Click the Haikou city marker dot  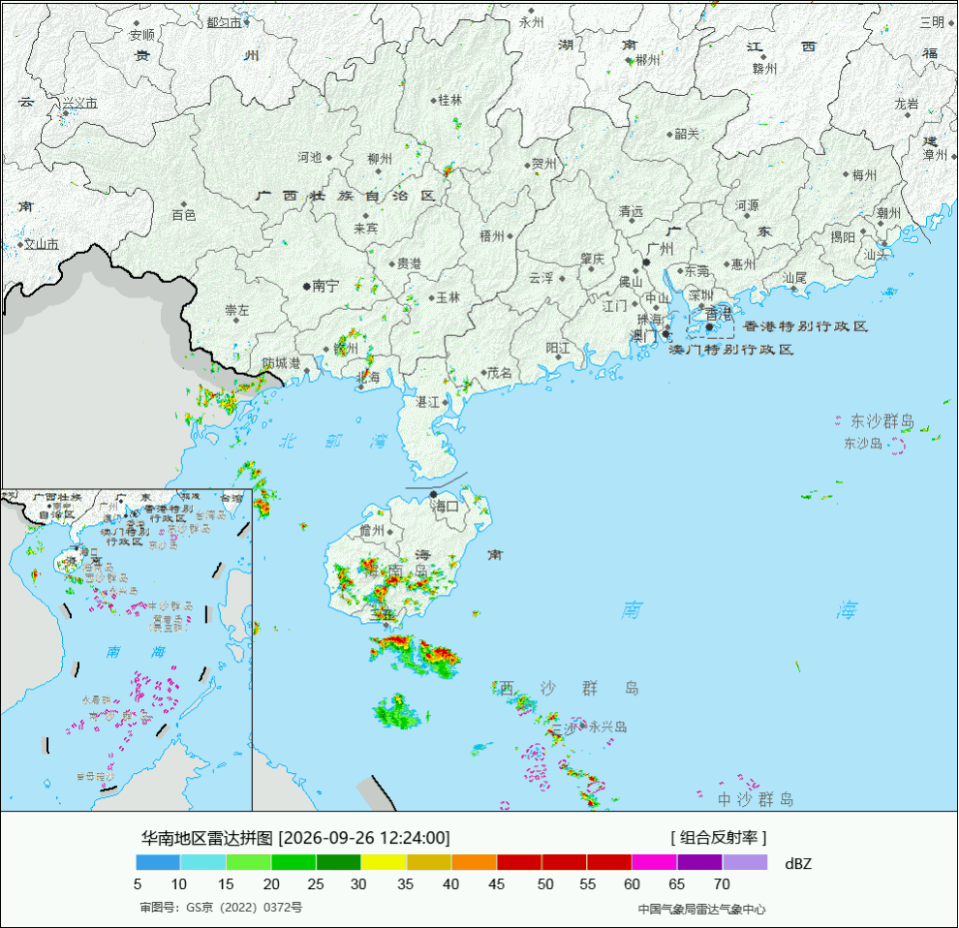[434, 494]
